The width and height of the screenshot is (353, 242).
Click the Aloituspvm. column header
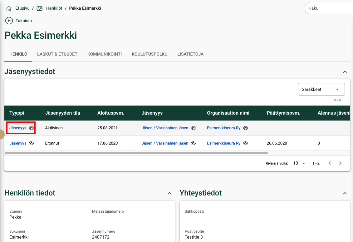pos(111,113)
